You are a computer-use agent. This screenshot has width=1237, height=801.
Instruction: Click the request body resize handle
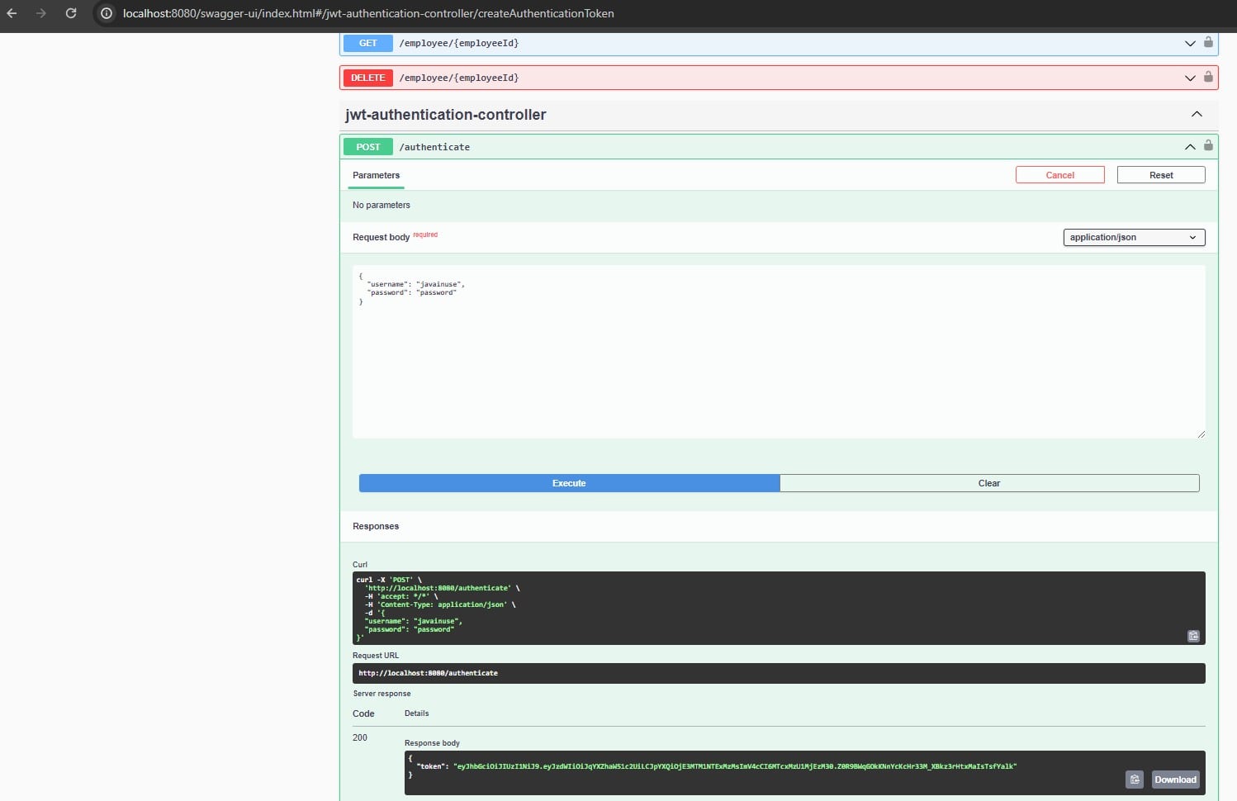1201,434
